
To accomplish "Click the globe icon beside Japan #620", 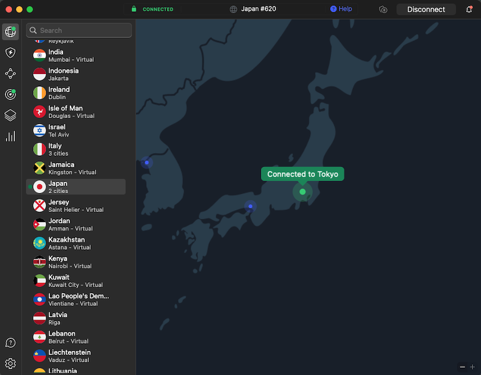I will pyautogui.click(x=233, y=9).
